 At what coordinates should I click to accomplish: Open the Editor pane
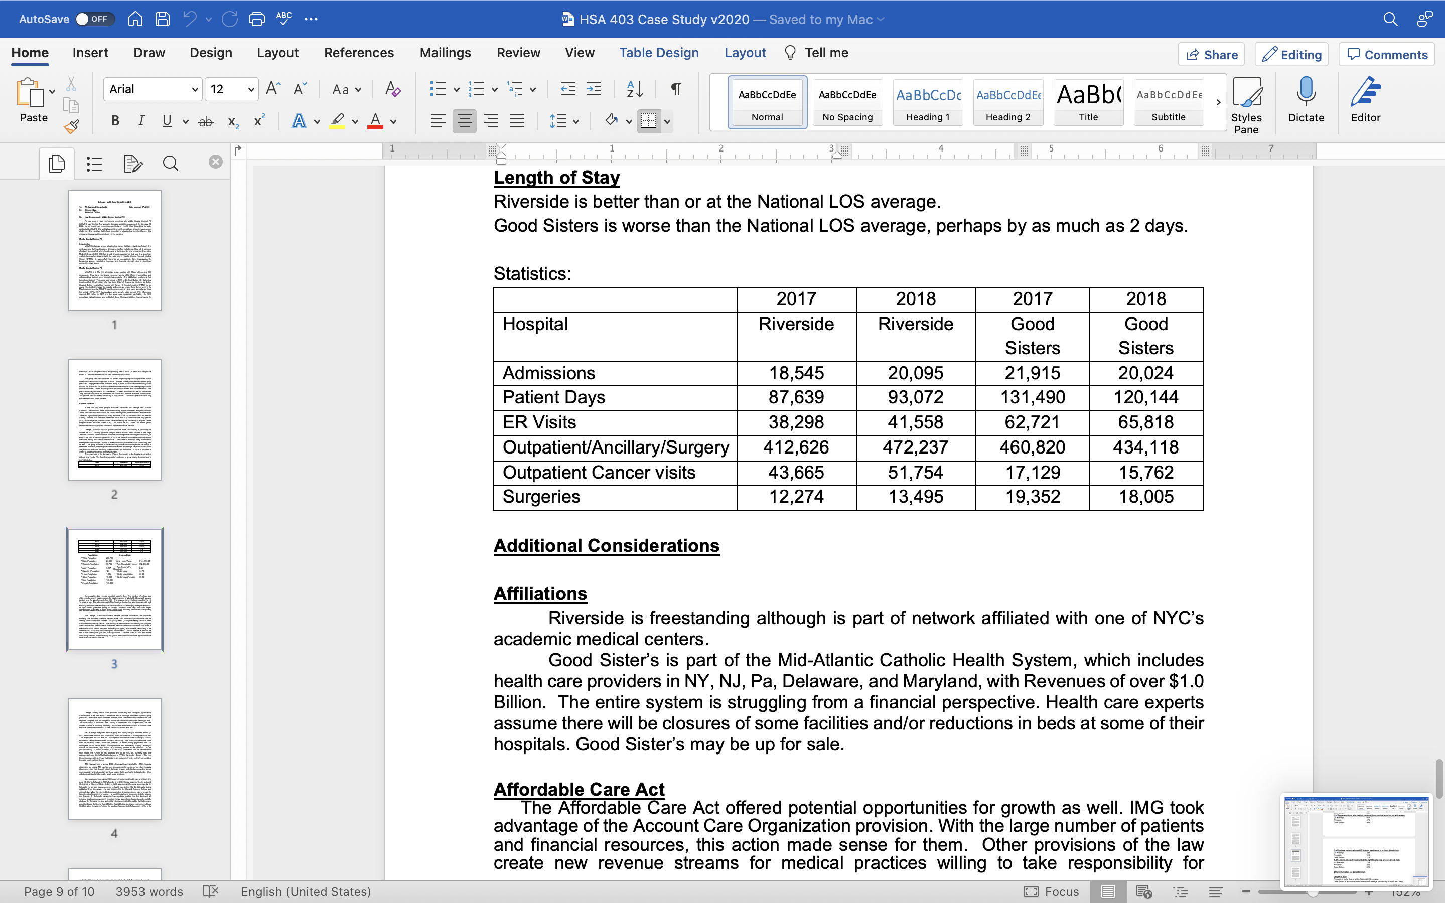1366,100
